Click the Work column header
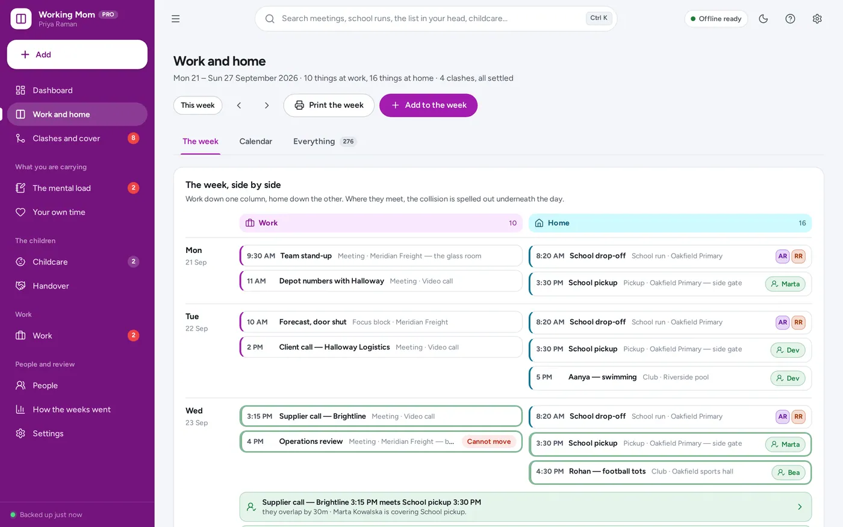The image size is (843, 527). tap(381, 223)
